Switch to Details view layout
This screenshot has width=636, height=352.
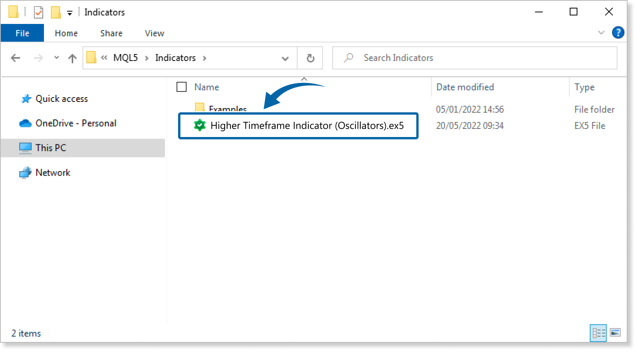[x=599, y=333]
